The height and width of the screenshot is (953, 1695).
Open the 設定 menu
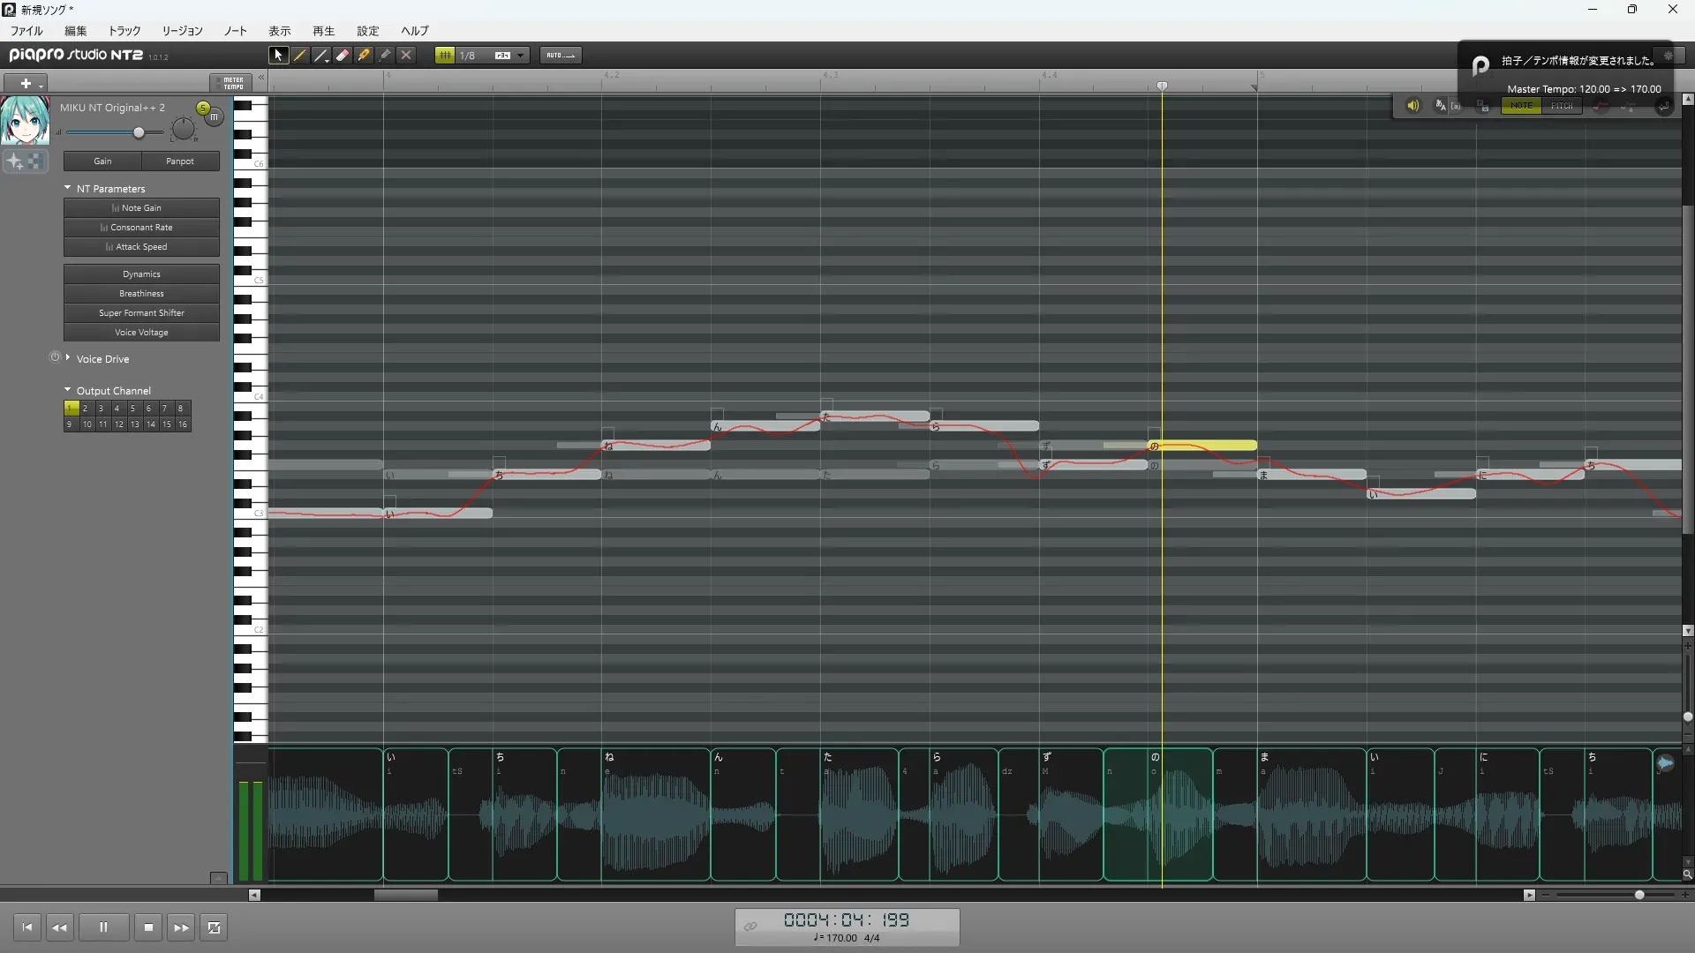pos(367,31)
